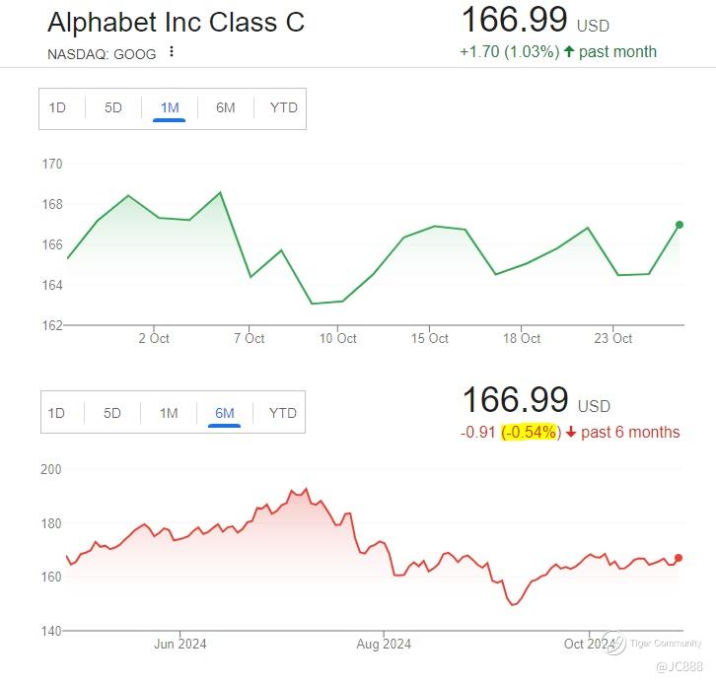
Task: Choose 1M tab above the red chart
Action: tap(169, 412)
